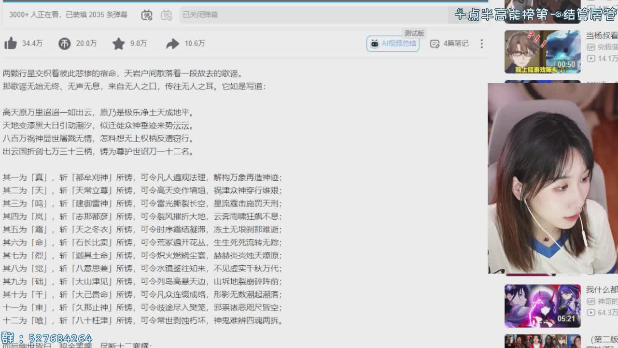The image size is (618, 348).
Task: Click the disabled danmaku input field
Action: coord(314,15)
